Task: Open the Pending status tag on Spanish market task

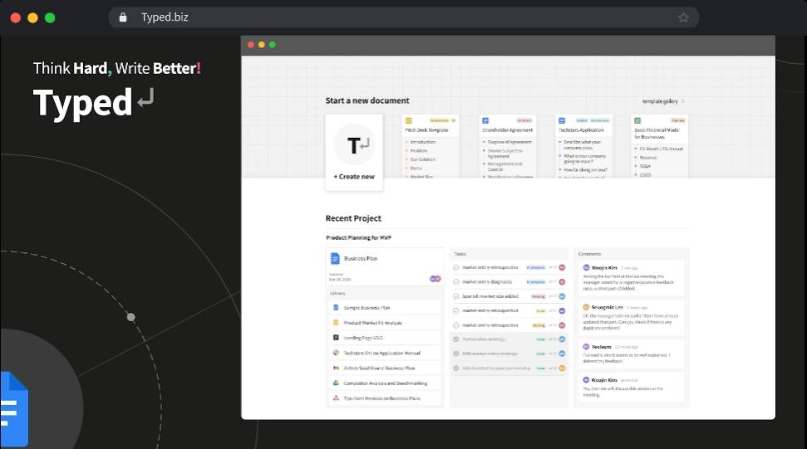Action: tap(538, 296)
